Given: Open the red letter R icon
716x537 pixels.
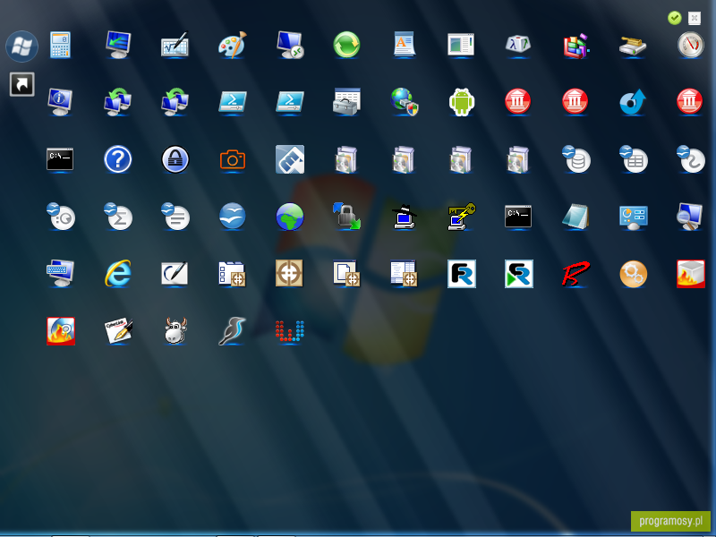Looking at the screenshot, I should pos(575,274).
